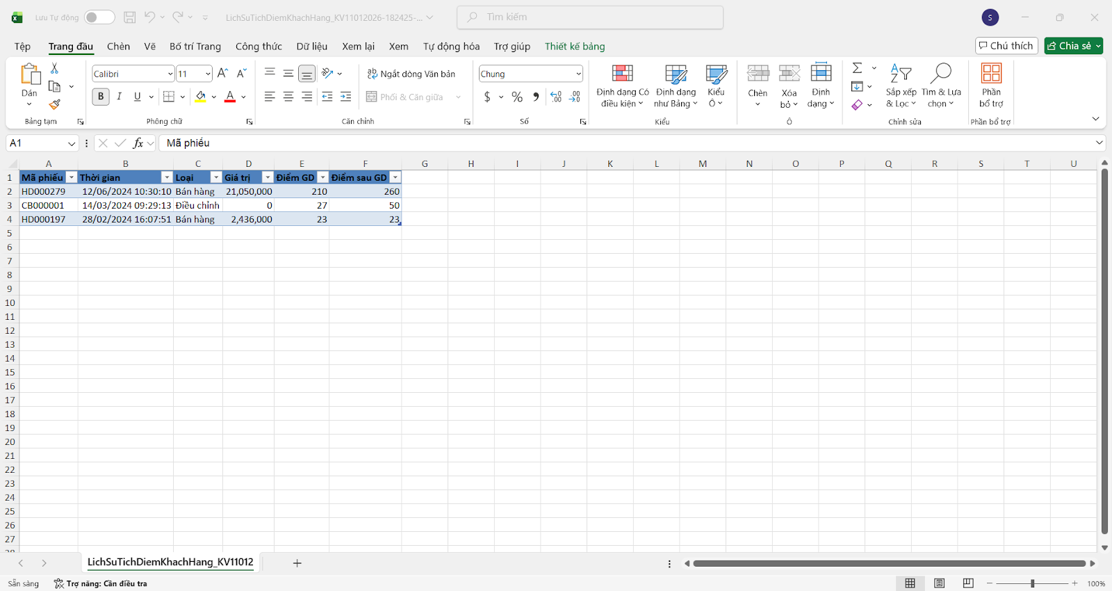Image resolution: width=1112 pixels, height=591 pixels.
Task: Switch to the Dữ liệu tab
Action: [x=311, y=47]
